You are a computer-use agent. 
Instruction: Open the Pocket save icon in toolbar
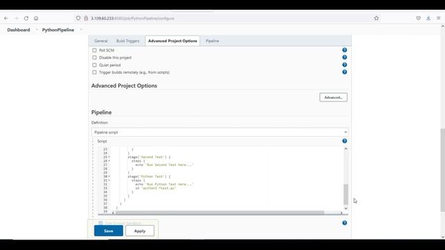pos(419,18)
